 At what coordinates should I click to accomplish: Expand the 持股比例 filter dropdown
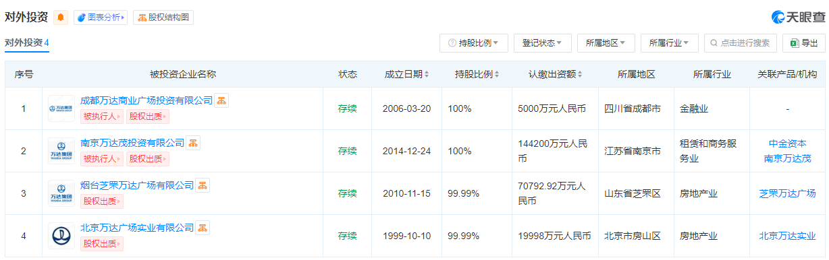tap(474, 42)
